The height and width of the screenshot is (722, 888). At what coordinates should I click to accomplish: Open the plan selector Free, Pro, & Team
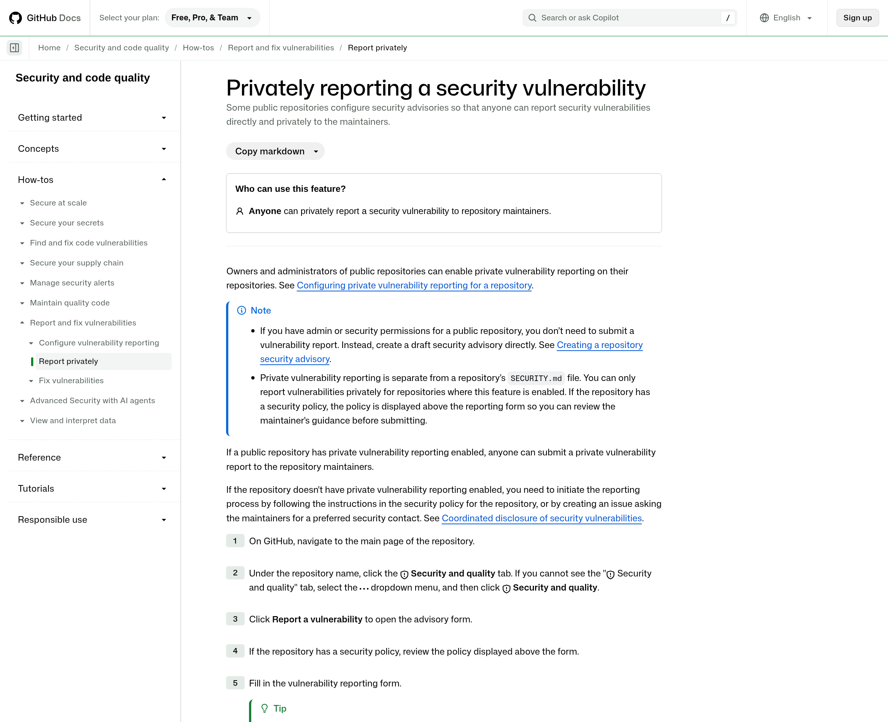pos(212,18)
